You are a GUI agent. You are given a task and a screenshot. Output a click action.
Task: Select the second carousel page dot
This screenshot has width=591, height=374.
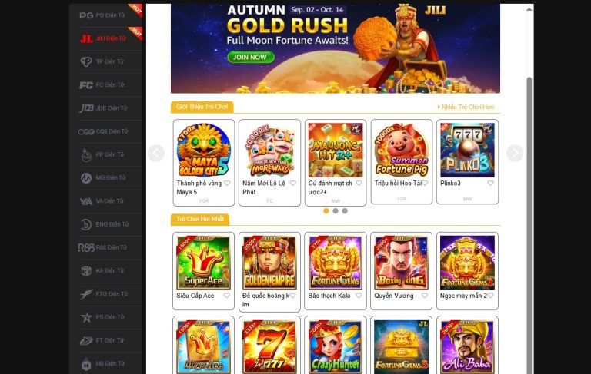pos(336,211)
